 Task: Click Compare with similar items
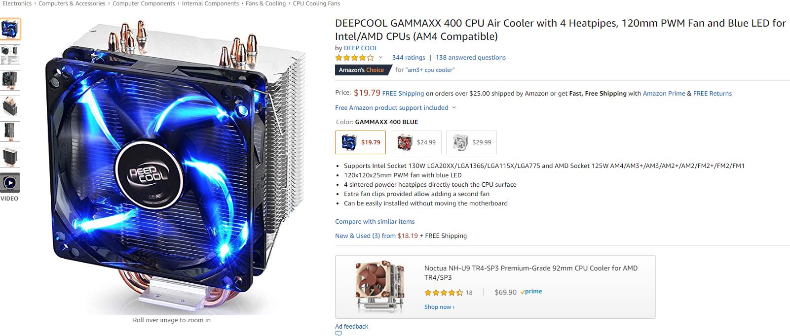coord(375,222)
